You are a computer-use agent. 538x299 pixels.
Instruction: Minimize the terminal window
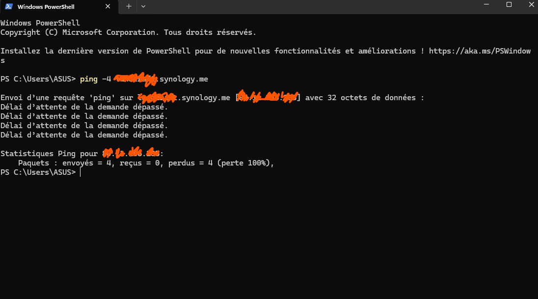(486, 4)
